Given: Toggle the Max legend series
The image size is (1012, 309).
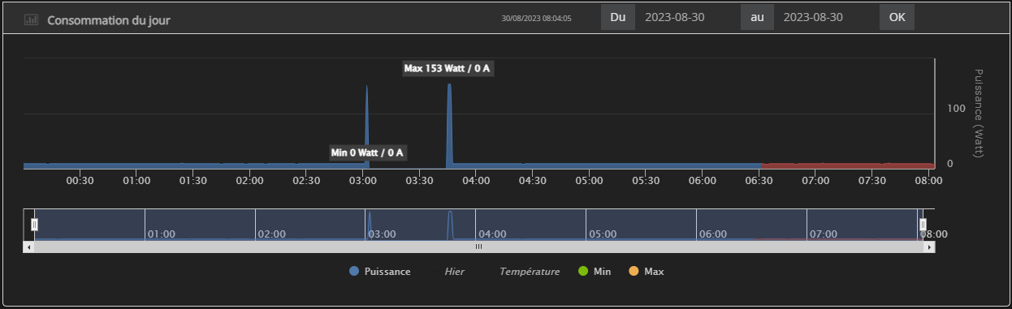Looking at the screenshot, I should (x=647, y=272).
